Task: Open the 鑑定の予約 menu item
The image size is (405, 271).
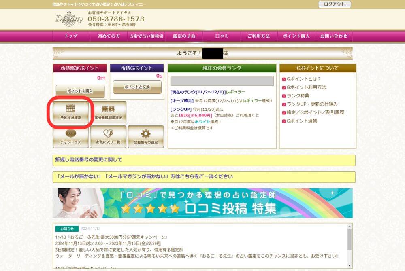Action: (x=184, y=36)
